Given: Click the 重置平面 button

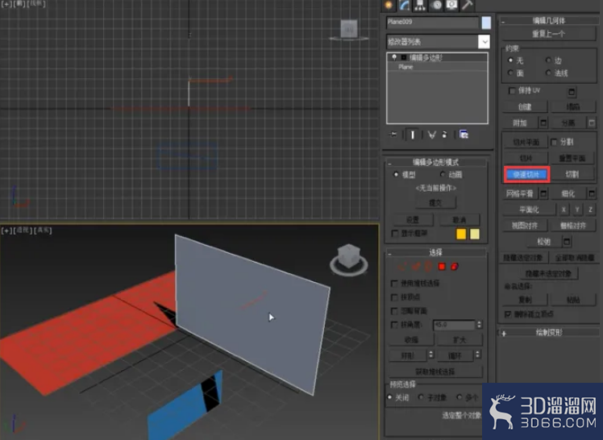Looking at the screenshot, I should (572, 158).
